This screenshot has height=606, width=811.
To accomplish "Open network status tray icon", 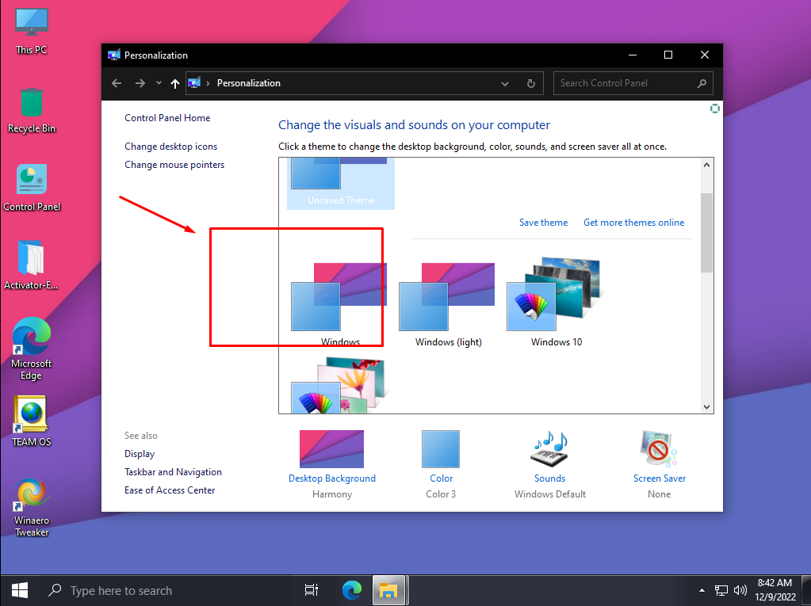I will (x=721, y=590).
